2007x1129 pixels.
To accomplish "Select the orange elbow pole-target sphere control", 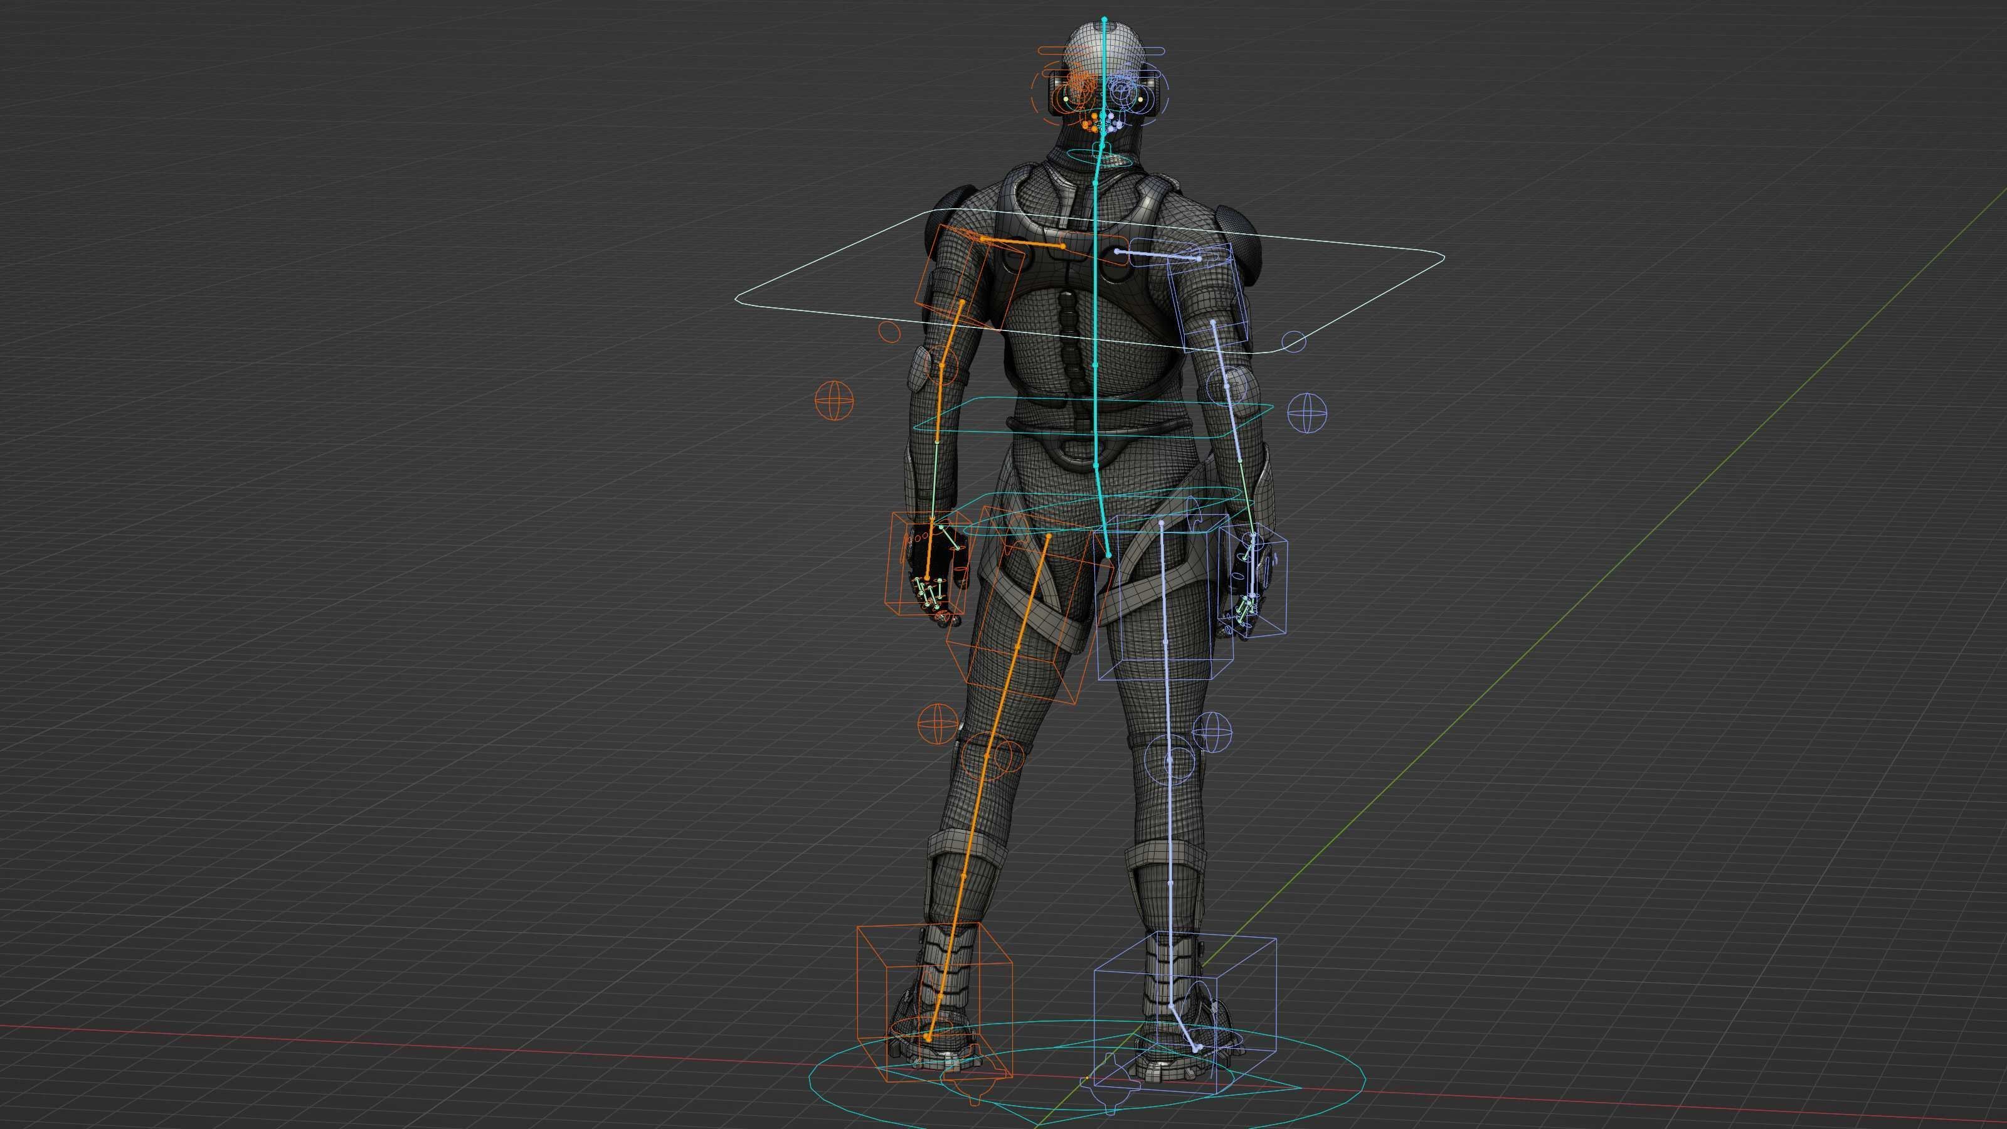I will (834, 401).
